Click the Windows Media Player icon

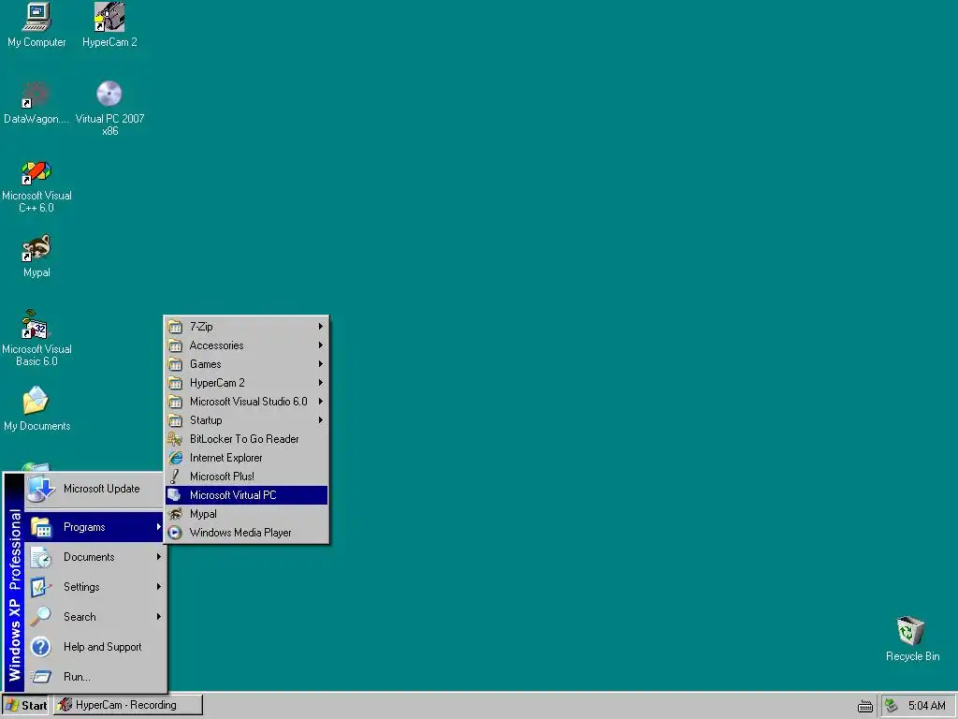[175, 533]
